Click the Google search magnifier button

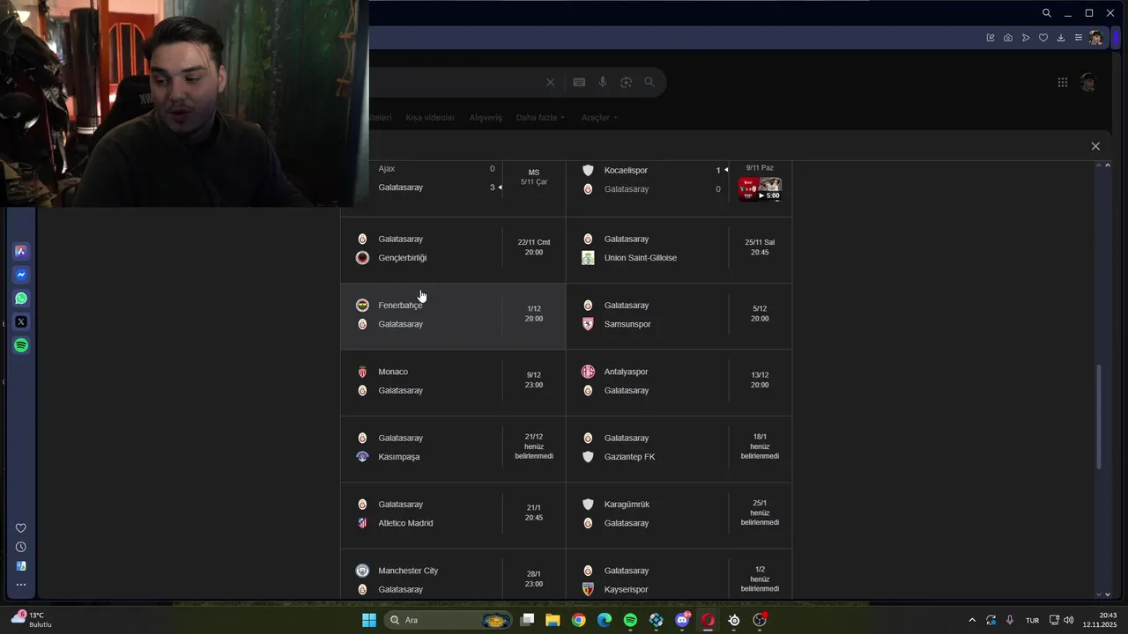click(649, 82)
